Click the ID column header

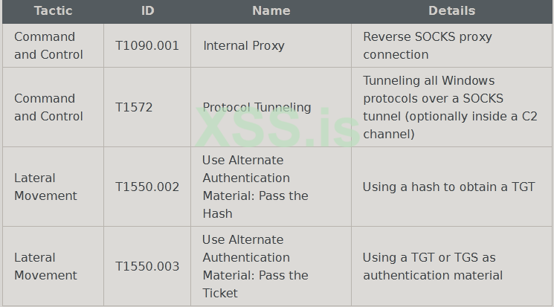tap(147, 11)
